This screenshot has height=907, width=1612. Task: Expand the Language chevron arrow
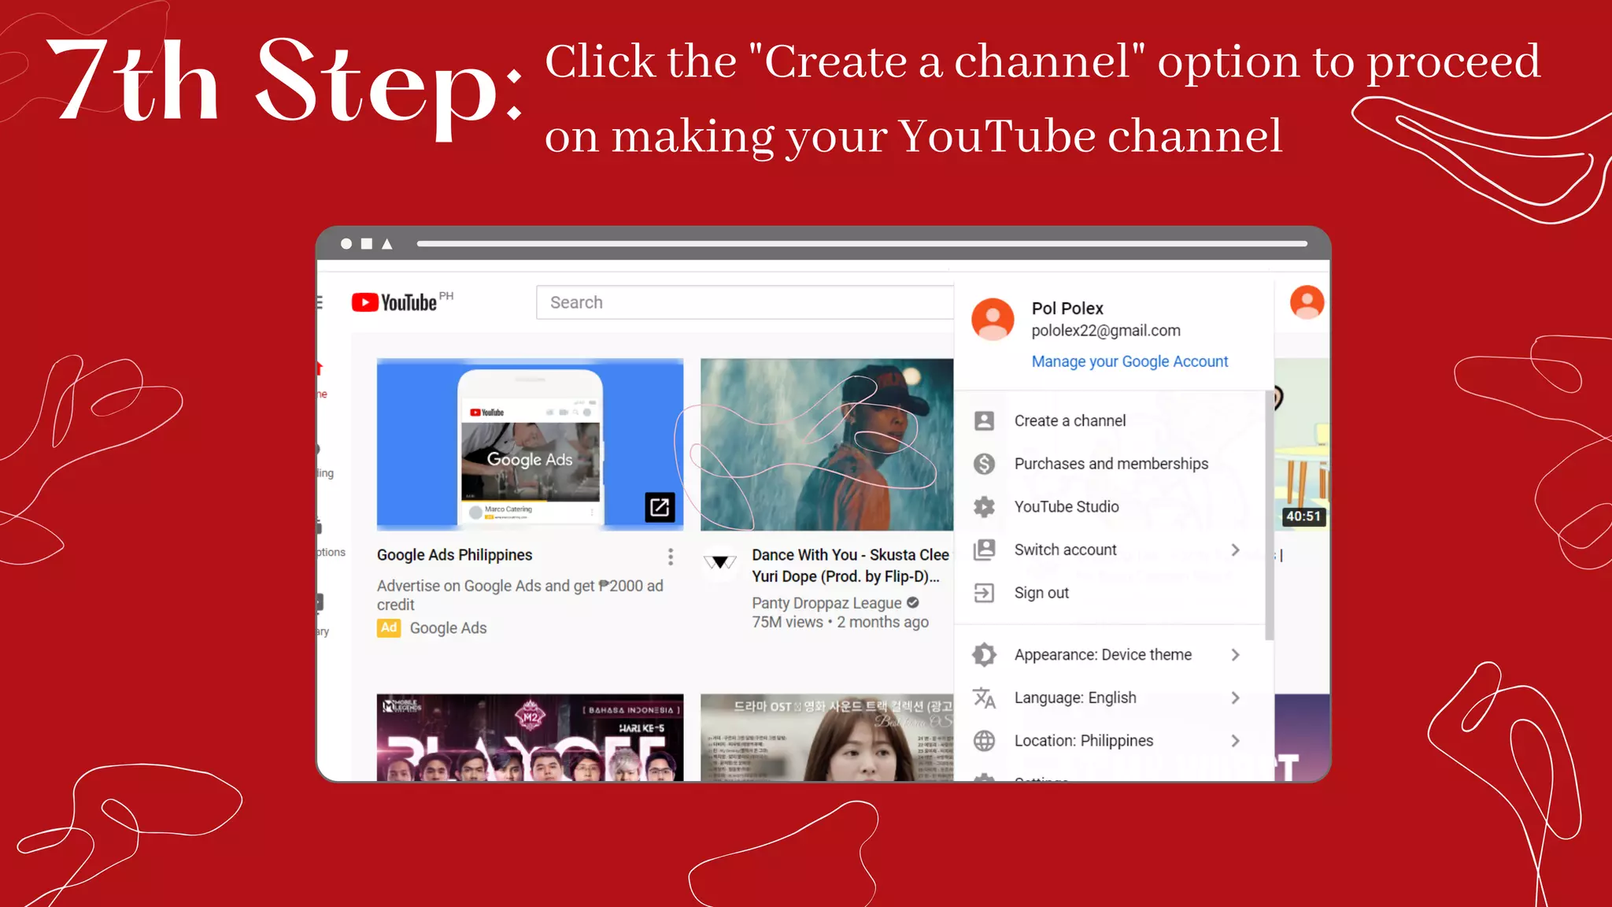[1235, 698]
